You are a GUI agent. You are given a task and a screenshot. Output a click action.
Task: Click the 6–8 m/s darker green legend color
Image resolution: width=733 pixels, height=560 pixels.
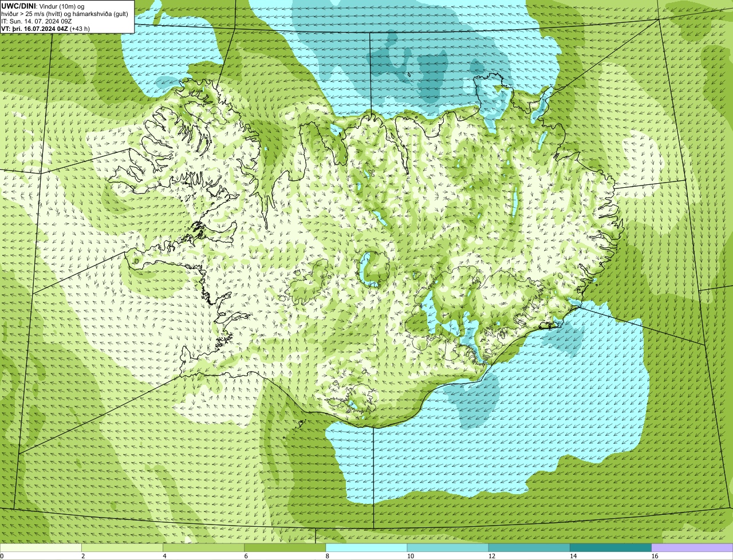pos(285,548)
